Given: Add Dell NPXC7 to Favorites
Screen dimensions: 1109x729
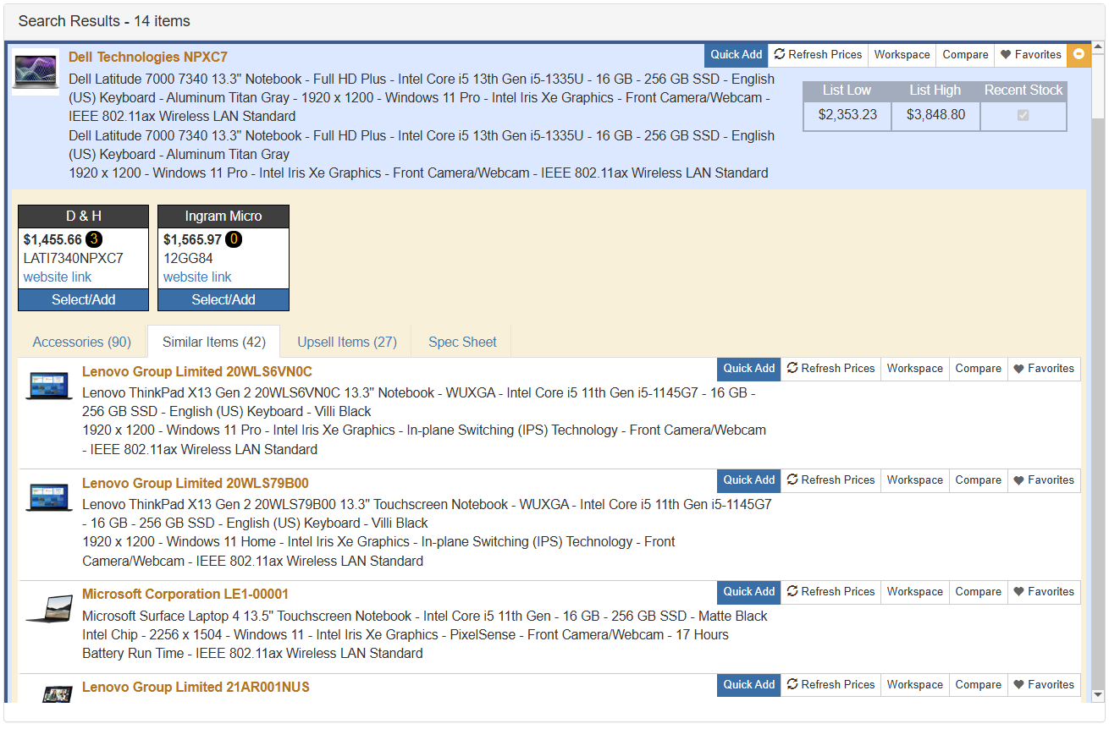Looking at the screenshot, I should click(x=1030, y=54).
